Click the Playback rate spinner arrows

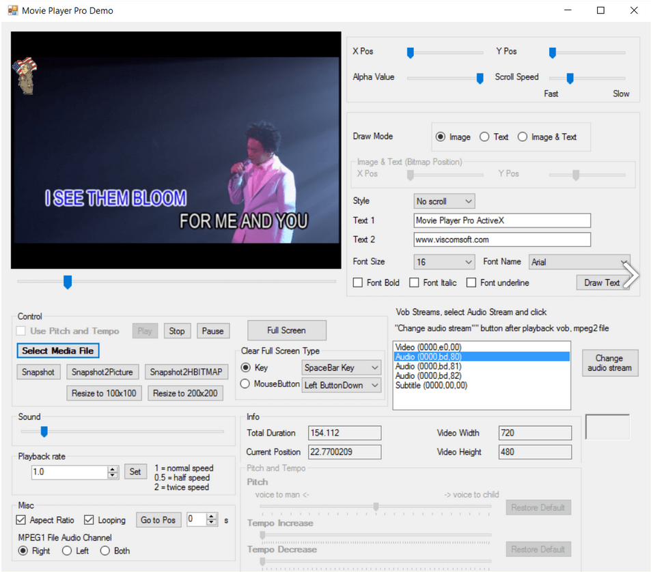click(113, 472)
